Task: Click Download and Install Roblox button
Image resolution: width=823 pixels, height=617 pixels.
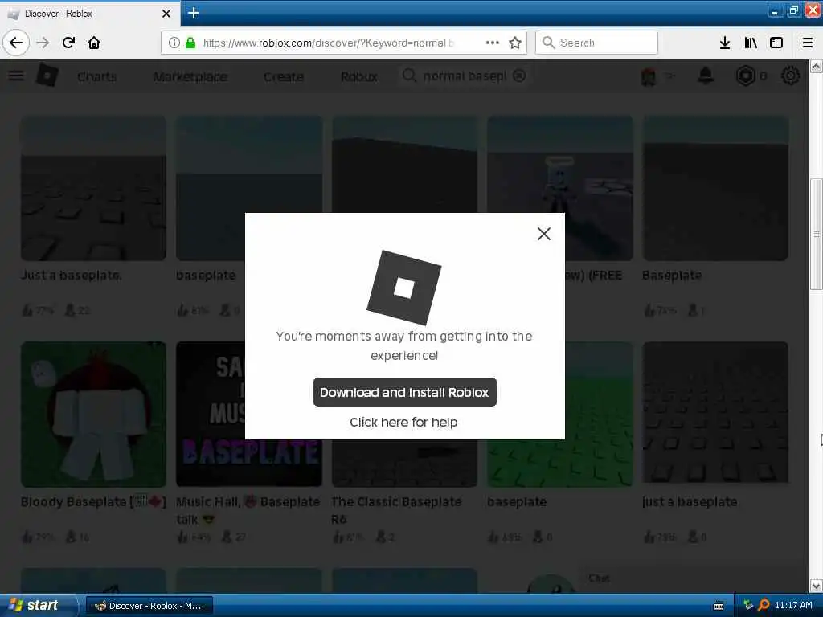Action: pyautogui.click(x=405, y=392)
